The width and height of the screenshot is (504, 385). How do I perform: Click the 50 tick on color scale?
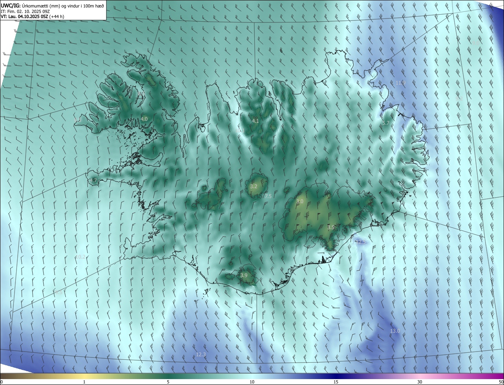pos(501,382)
